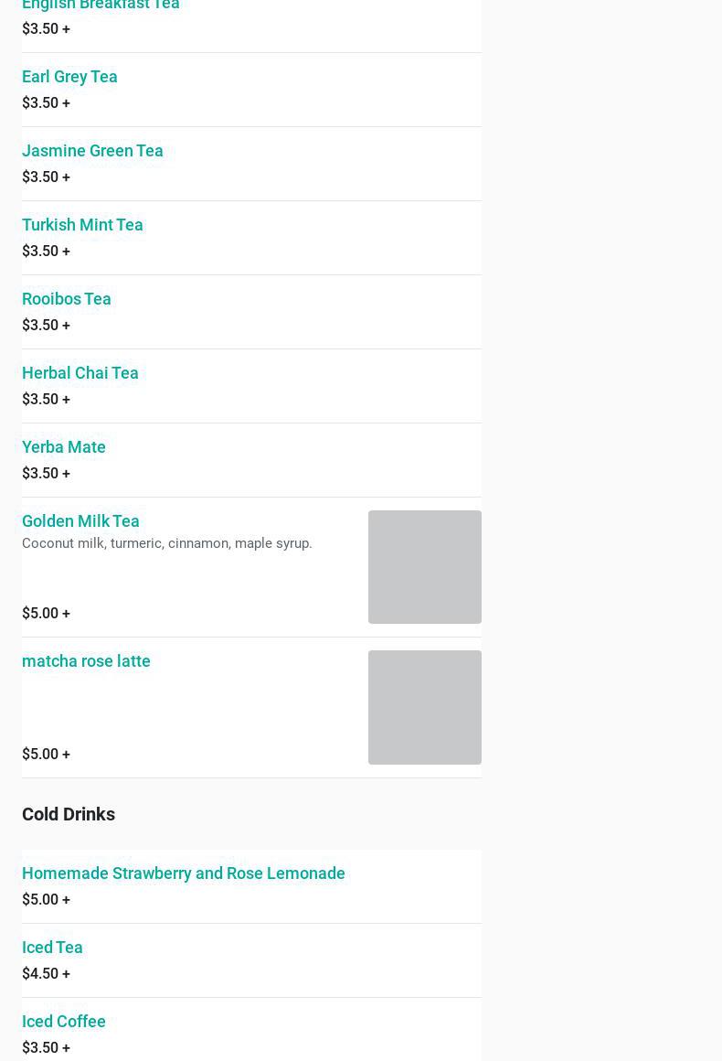Select the Yerba Mate item

point(64,447)
